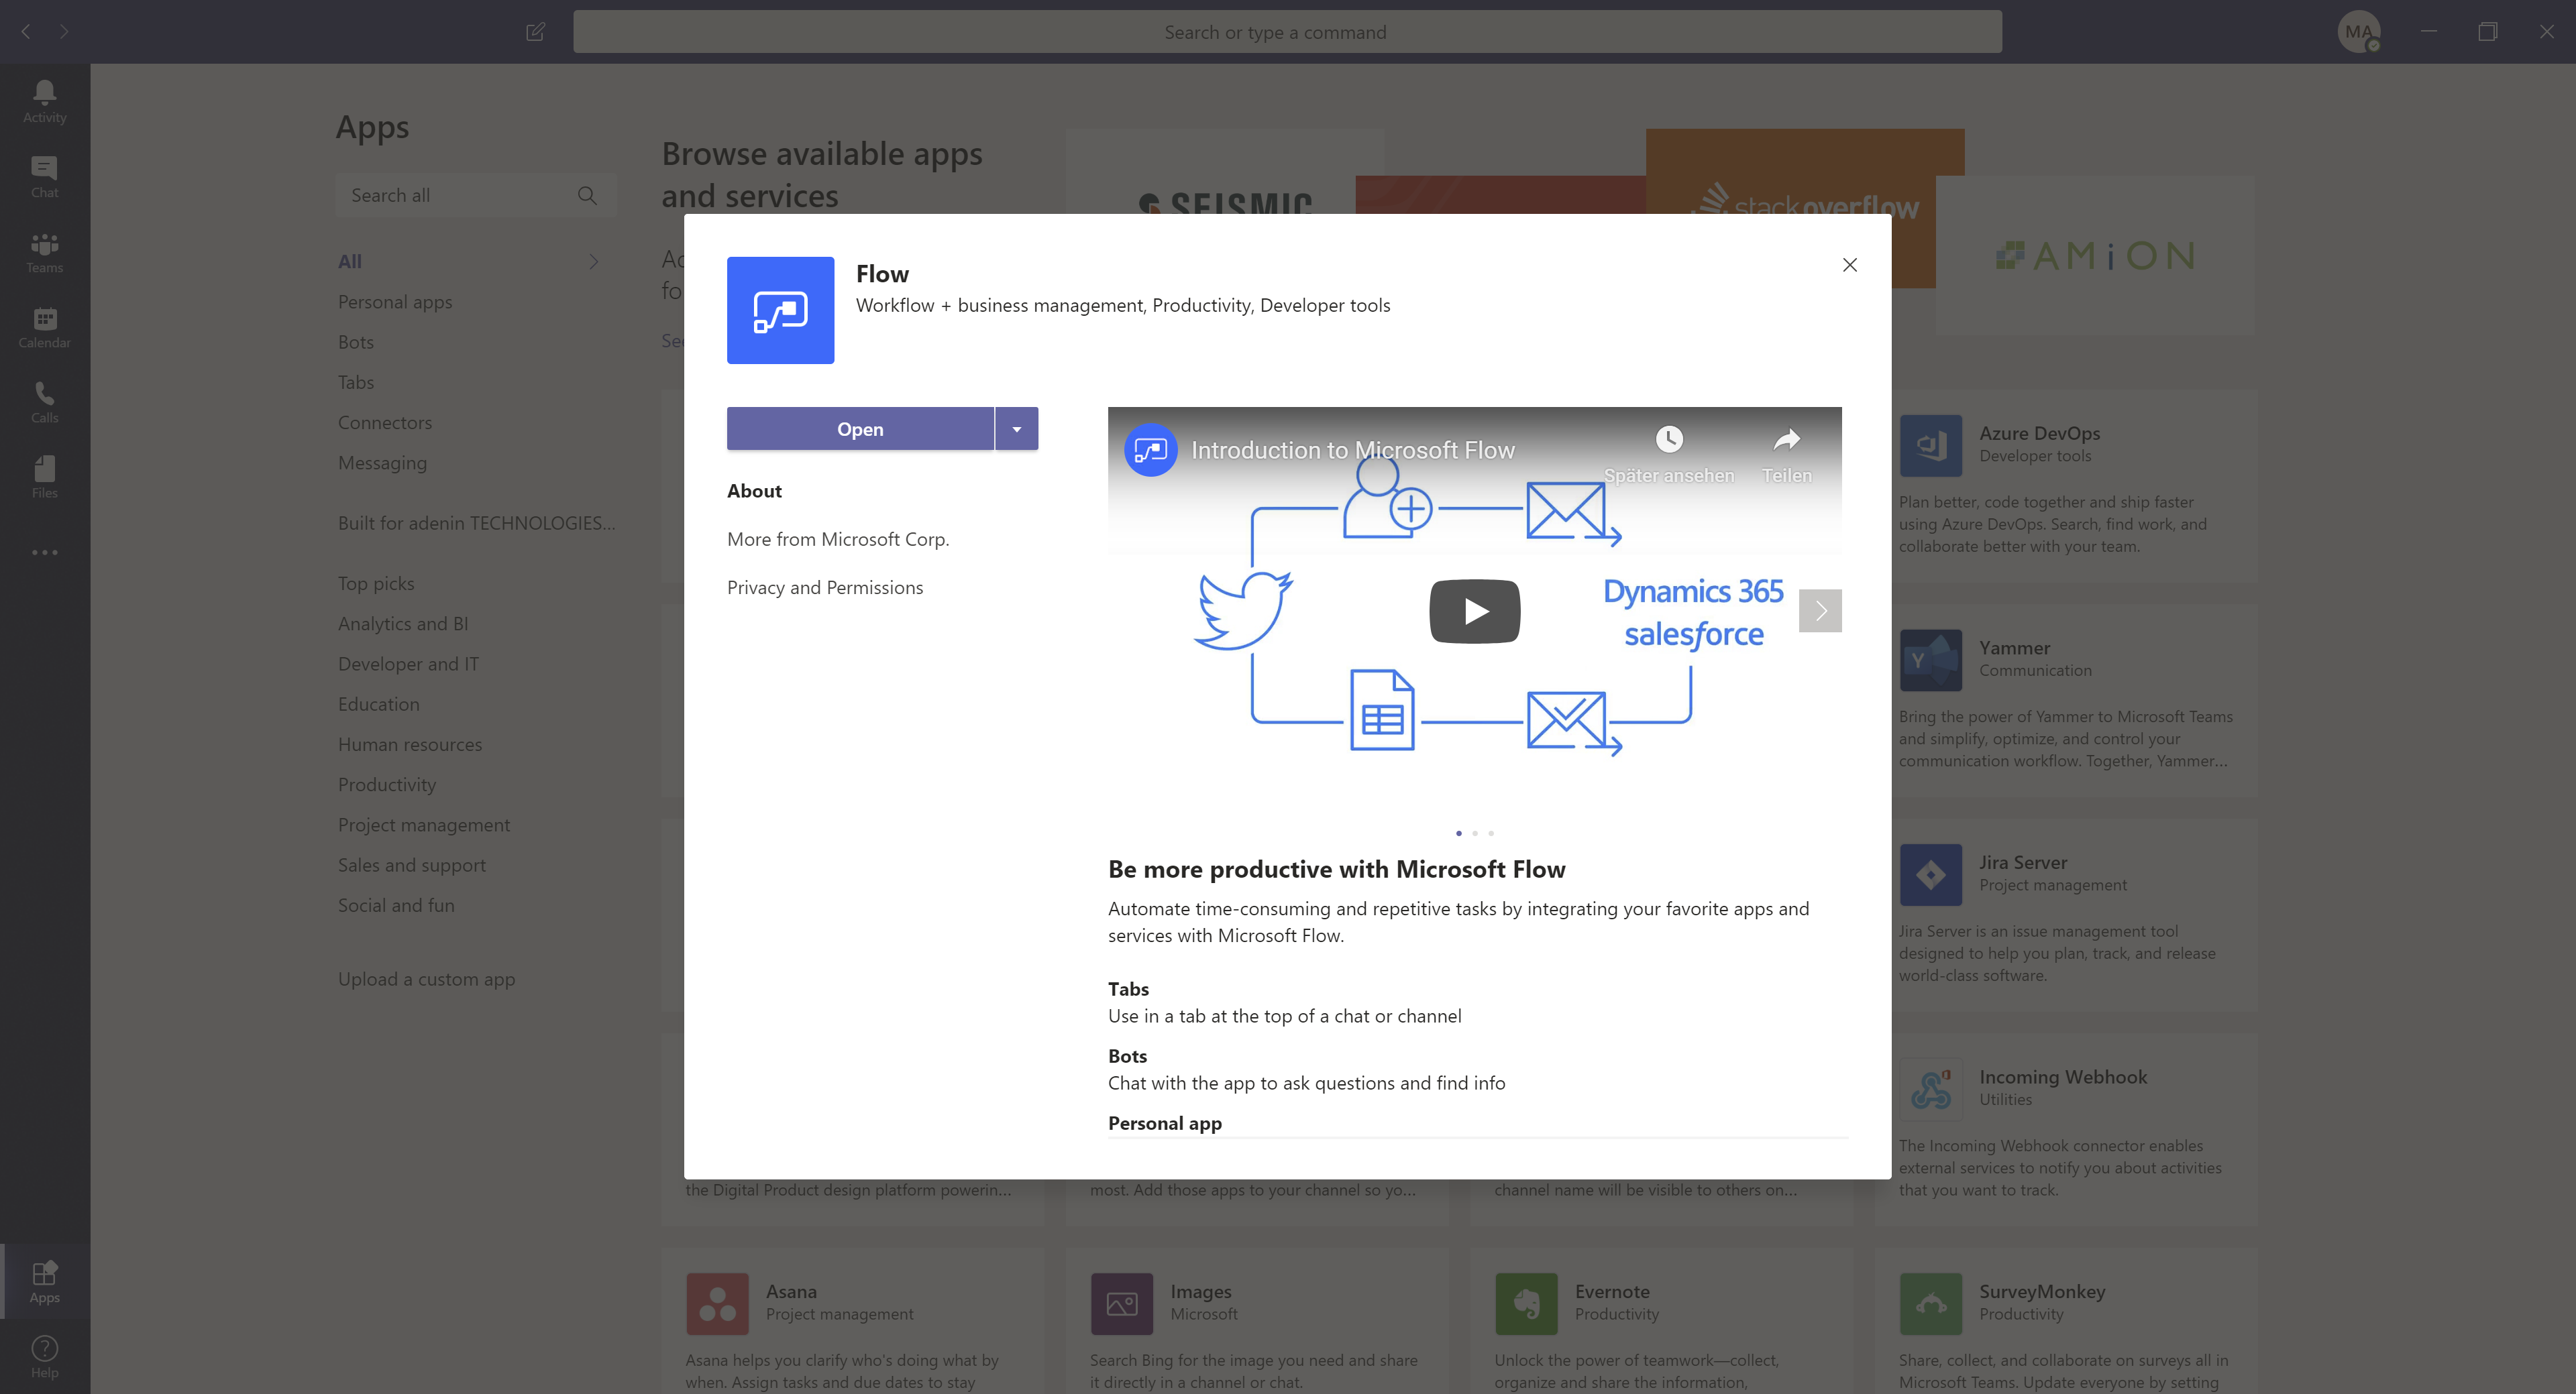Close the Flow app dialog
This screenshot has height=1394, width=2576.
(1849, 265)
